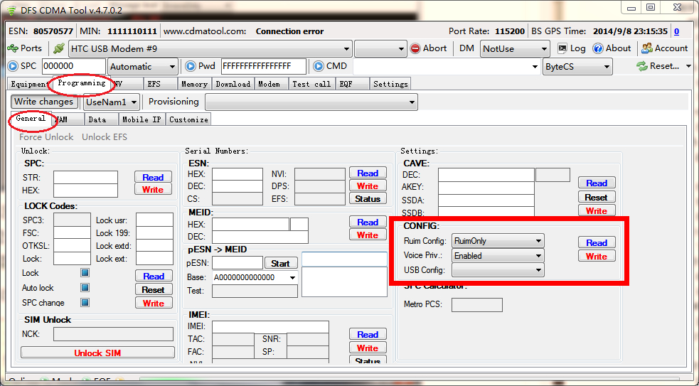Open the Provisioning dropdown
699x386 pixels.
(x=311, y=102)
